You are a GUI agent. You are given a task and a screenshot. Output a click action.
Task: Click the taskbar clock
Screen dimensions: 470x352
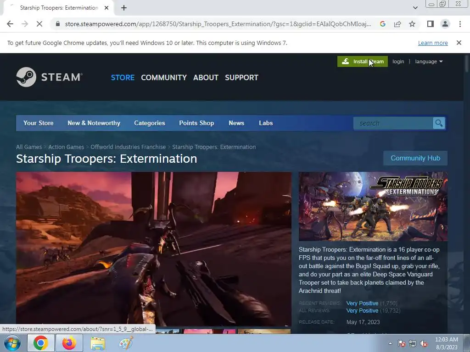coord(446,343)
